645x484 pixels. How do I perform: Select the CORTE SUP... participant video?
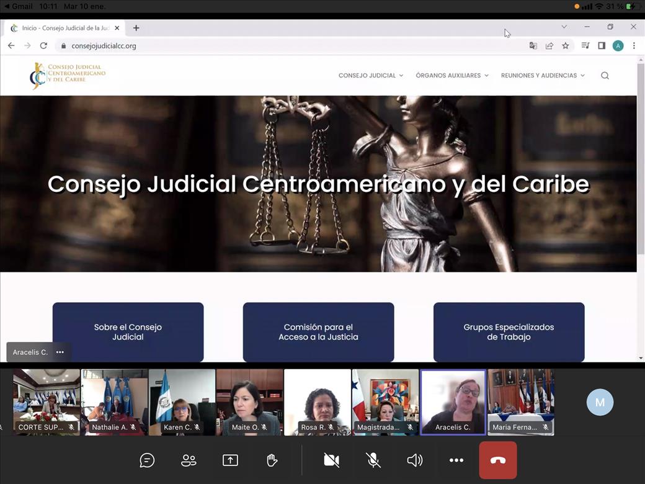tap(47, 402)
